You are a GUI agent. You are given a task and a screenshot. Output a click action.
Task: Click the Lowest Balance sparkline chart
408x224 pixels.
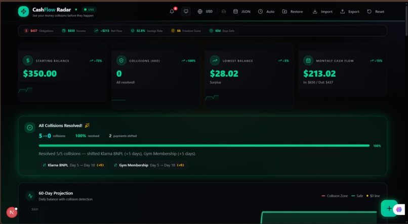(x=212, y=97)
